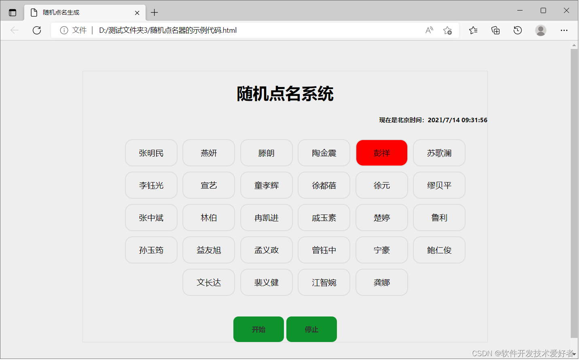The height and width of the screenshot is (361, 580).
Task: Click the name 曾钰中
Action: tap(324, 250)
